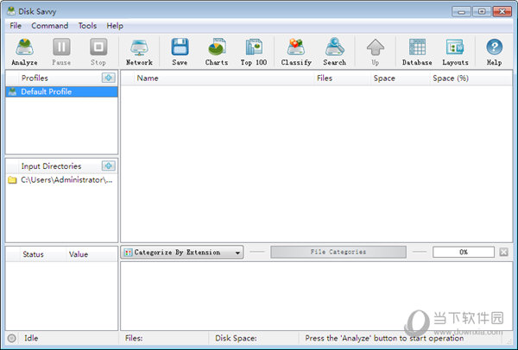Select the C:\Users\Administrator input directory

coord(61,180)
